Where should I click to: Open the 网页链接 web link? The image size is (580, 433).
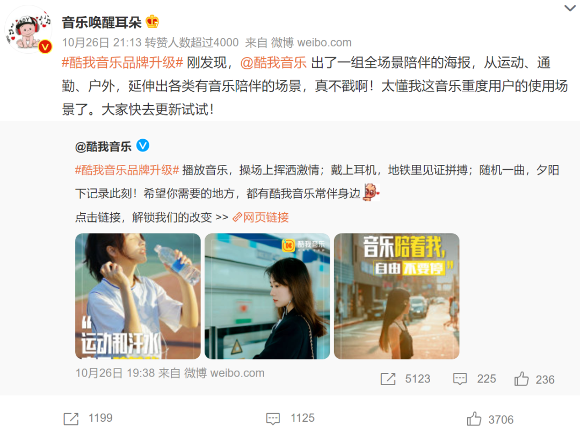(261, 217)
